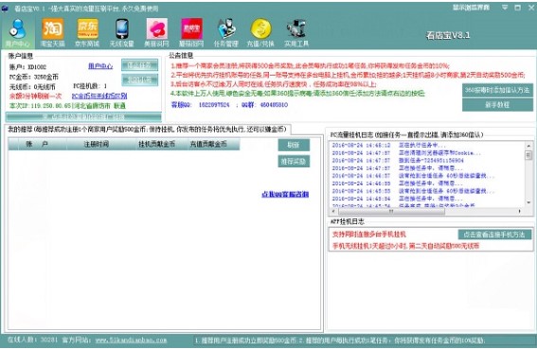Maximize the 看店宝 window
This screenshot has height=349, width=537.
point(517,8)
